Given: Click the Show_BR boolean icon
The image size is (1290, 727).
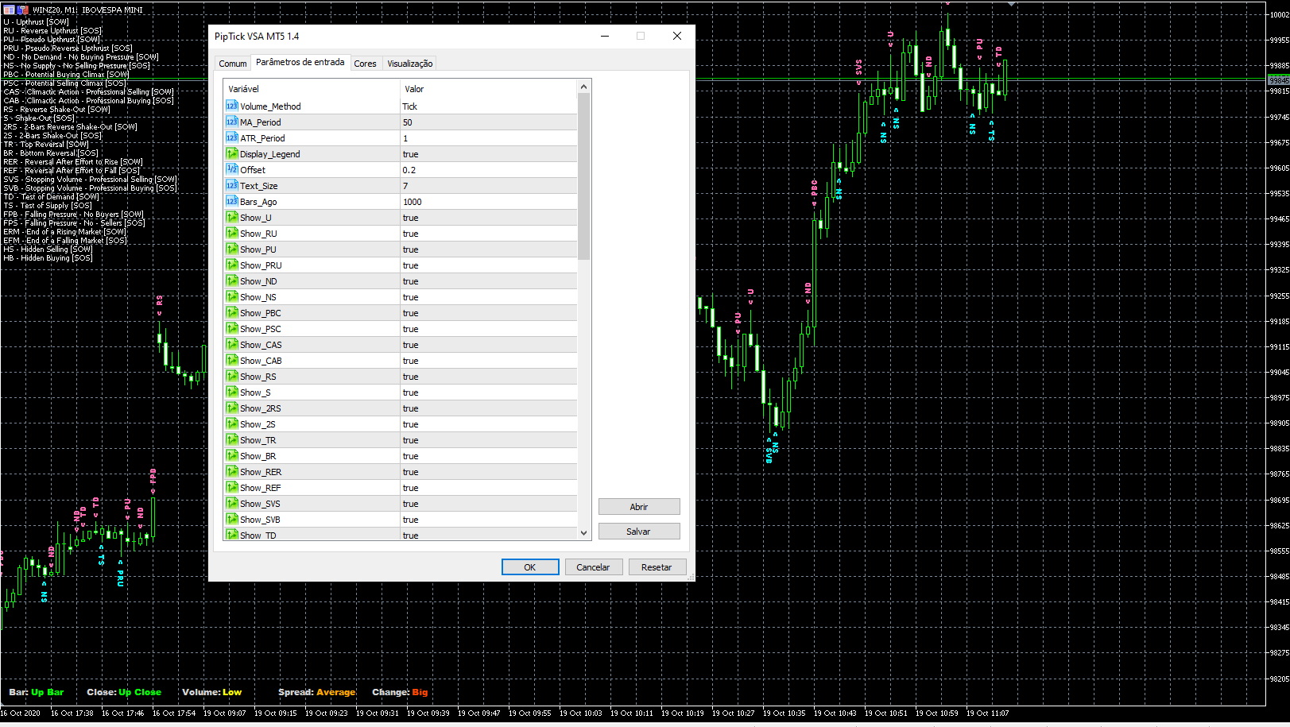Looking at the screenshot, I should coord(231,455).
